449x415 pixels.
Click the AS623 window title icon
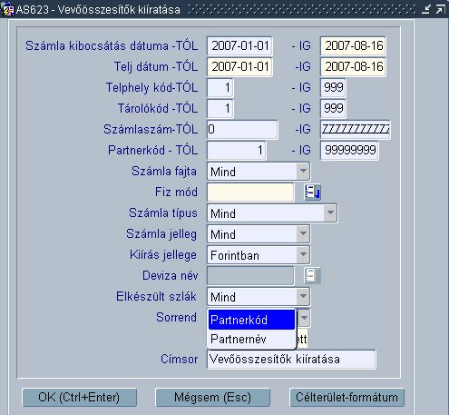point(7,9)
